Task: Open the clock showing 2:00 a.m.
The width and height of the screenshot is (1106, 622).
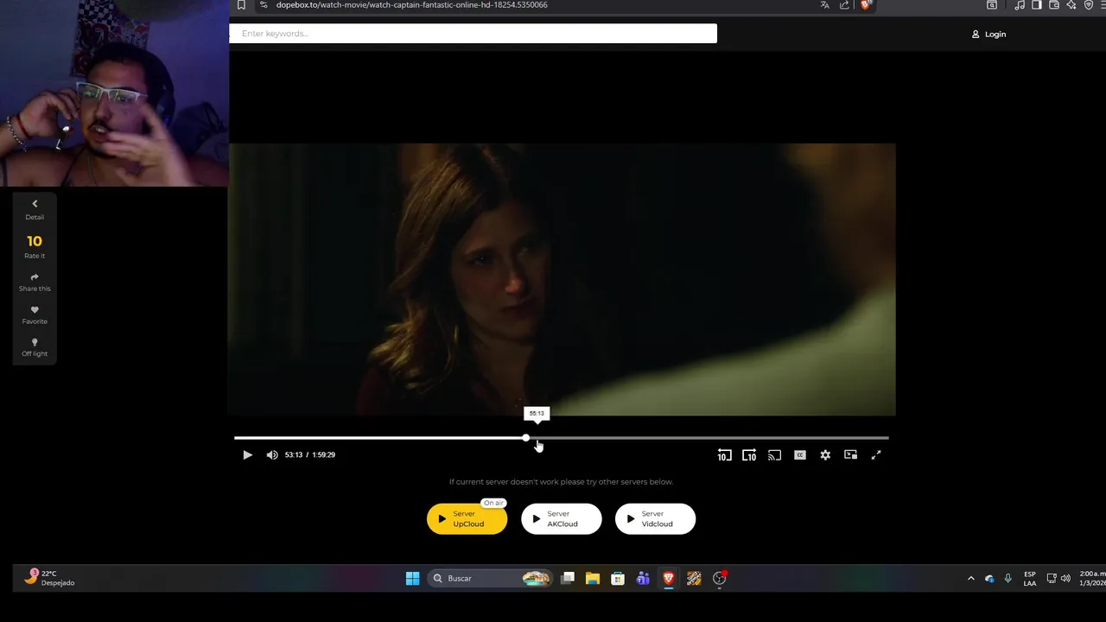Action: pos(1091,579)
